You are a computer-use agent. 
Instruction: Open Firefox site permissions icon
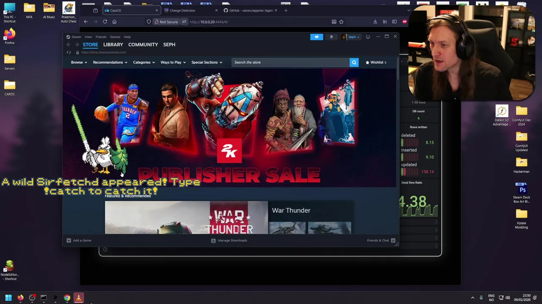[184, 22]
